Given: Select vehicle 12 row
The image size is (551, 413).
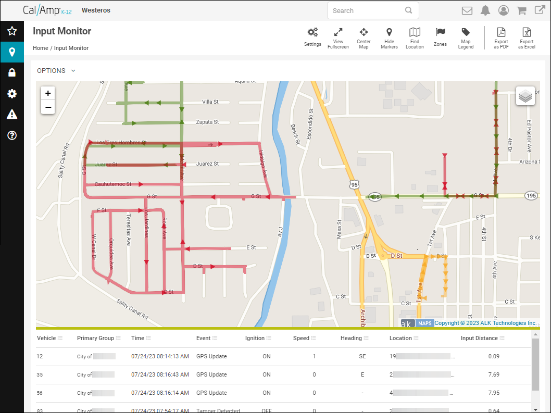Looking at the screenshot, I should click(283, 356).
